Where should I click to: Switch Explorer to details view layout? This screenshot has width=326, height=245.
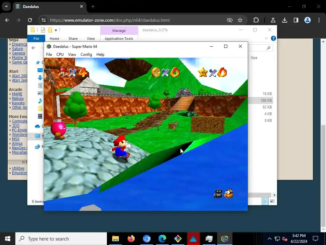(265, 201)
